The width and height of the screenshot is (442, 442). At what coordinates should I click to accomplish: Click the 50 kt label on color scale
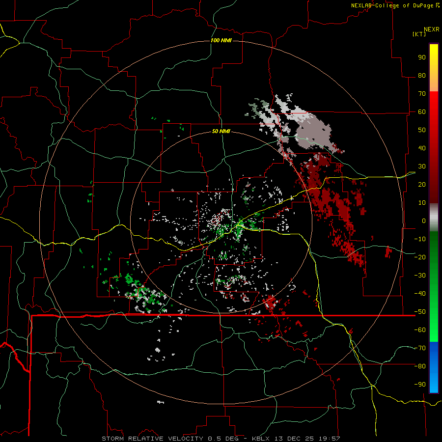coord(422,130)
